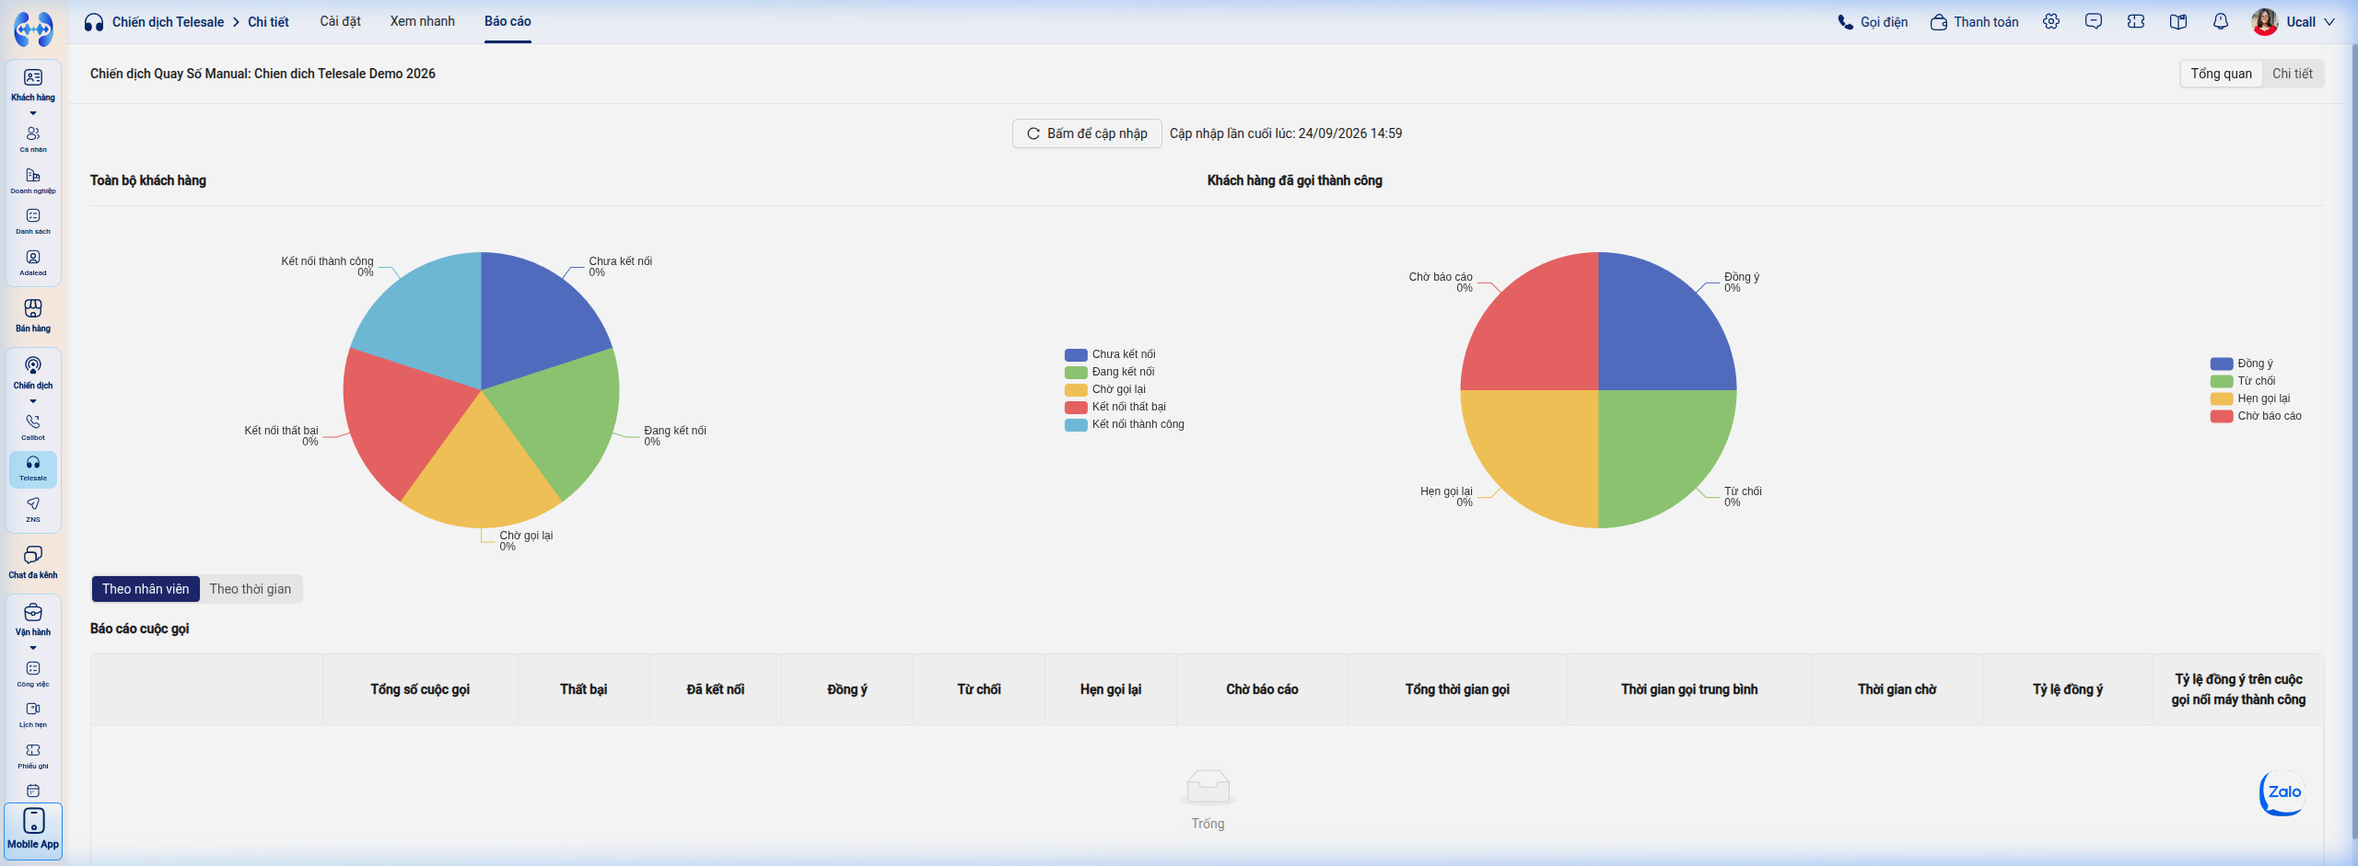
Task: Open the Danh sách sidebar item
Action: click(33, 222)
